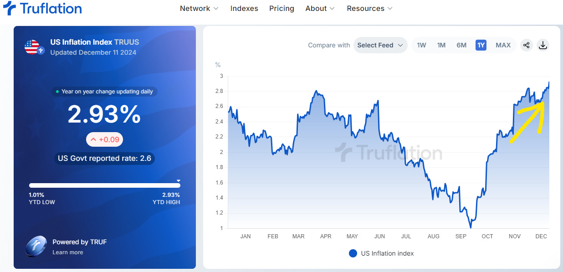Screen dimensions: 563x272
Task: Click the US flag index icon
Action: [x=34, y=47]
